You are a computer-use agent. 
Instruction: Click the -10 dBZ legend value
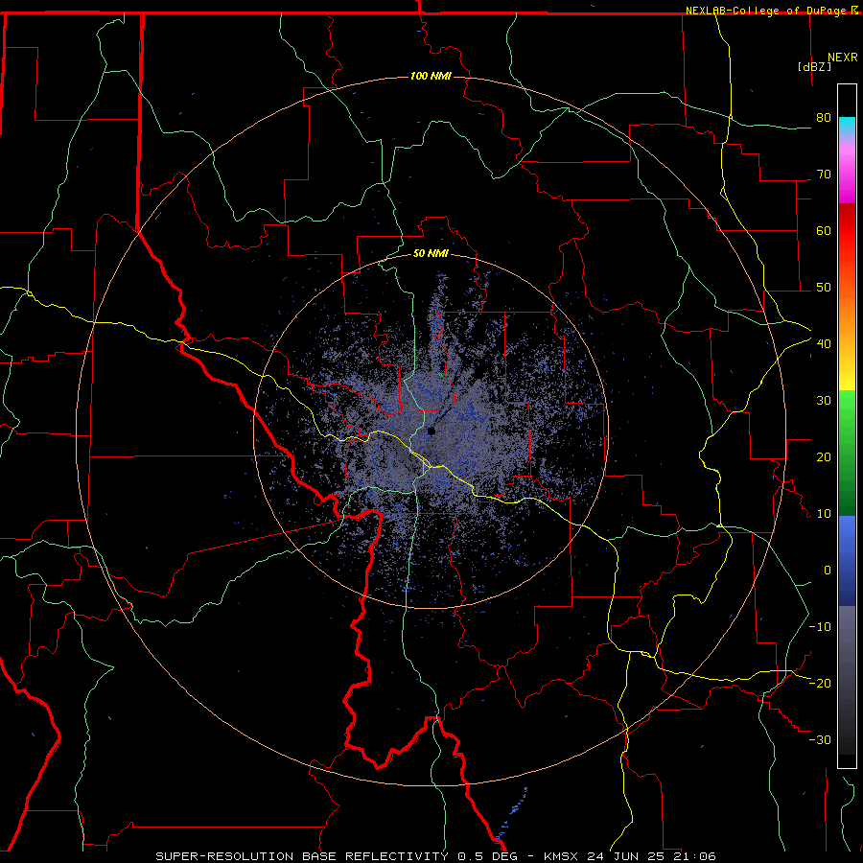tap(820, 627)
